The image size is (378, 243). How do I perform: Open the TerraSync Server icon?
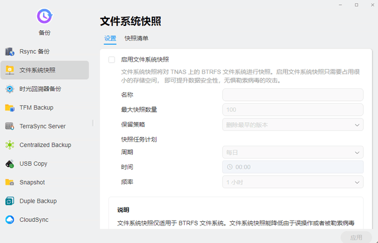coord(9,126)
